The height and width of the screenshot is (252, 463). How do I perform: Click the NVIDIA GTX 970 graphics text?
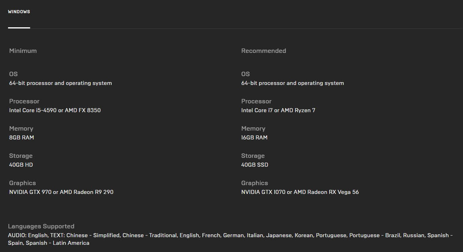(61, 192)
